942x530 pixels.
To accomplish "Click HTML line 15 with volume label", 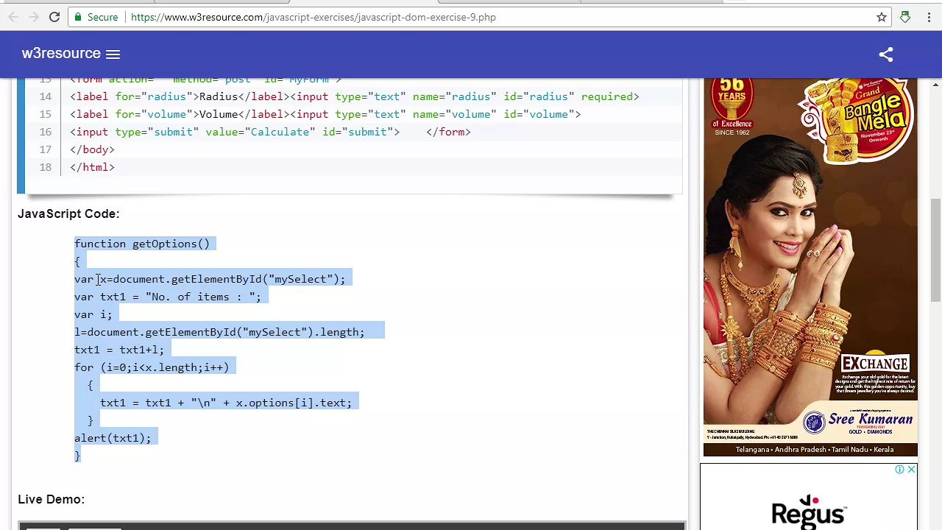I will [325, 114].
